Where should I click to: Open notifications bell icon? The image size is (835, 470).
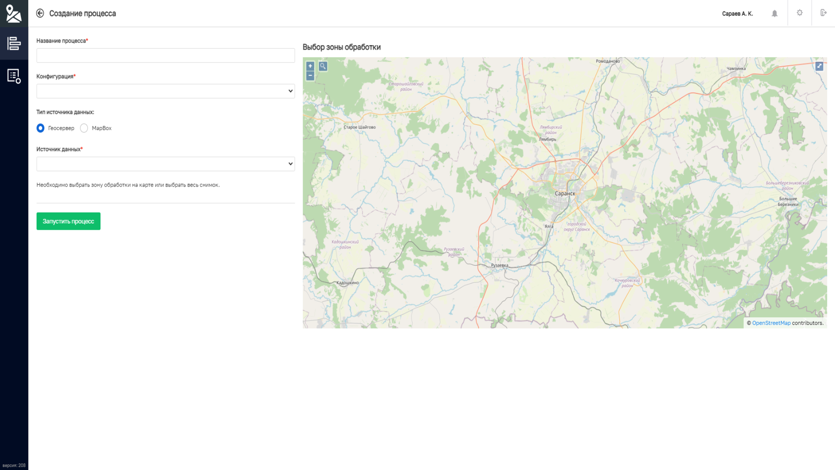click(x=775, y=13)
